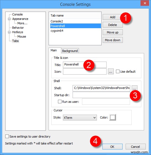
Task: Pick the cursor Color swatch
Action: [113, 117]
